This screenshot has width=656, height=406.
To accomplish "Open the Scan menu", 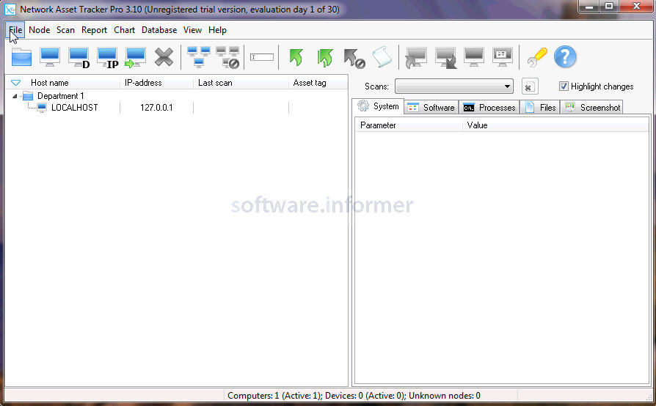I will pos(66,30).
